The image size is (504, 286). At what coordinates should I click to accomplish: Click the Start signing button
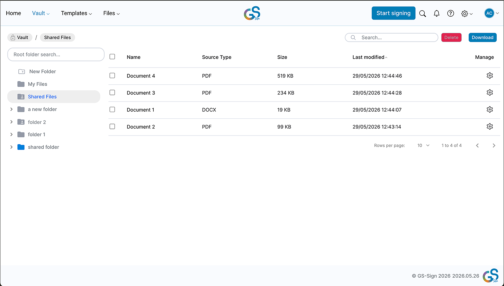393,13
